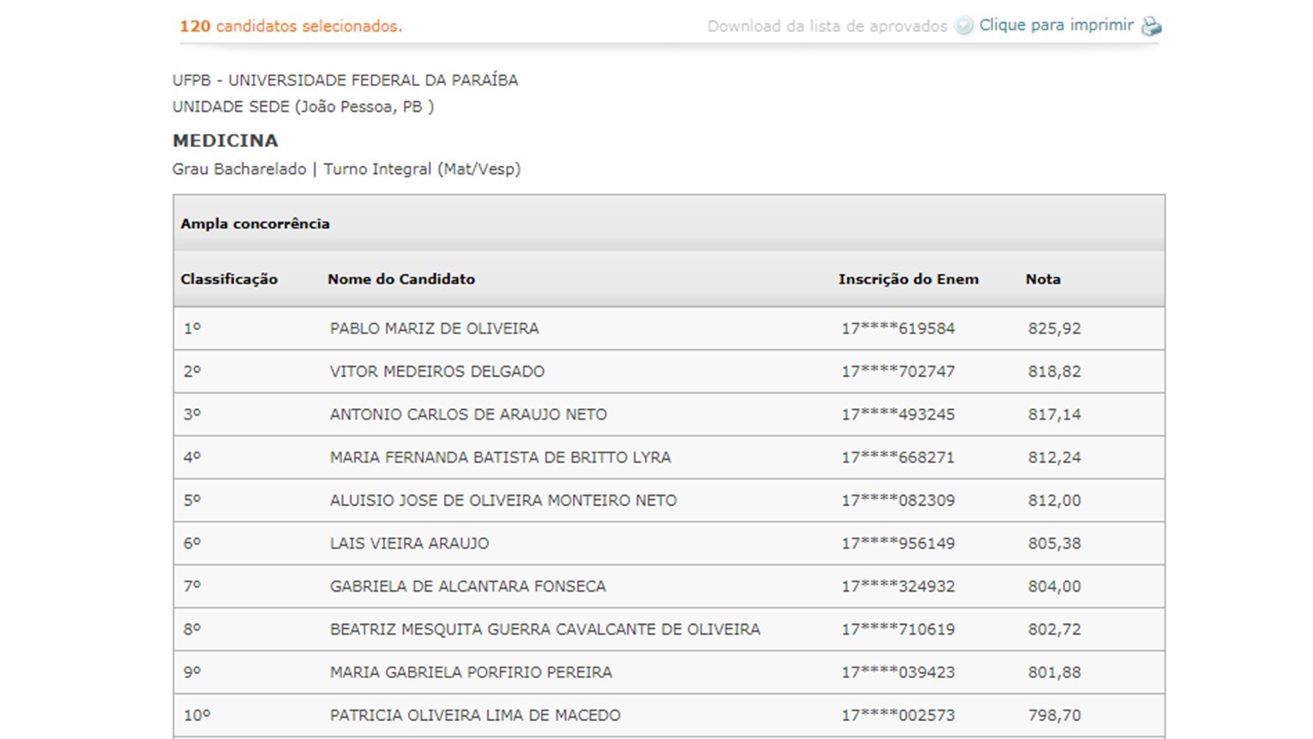Click the Nota column header

pos(1043,279)
